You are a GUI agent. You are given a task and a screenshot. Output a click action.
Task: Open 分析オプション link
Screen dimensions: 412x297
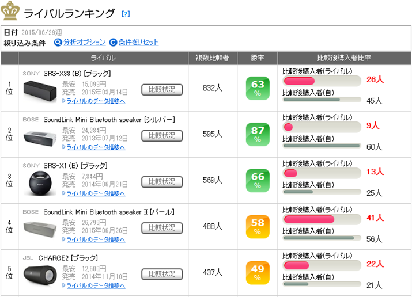click(84, 42)
